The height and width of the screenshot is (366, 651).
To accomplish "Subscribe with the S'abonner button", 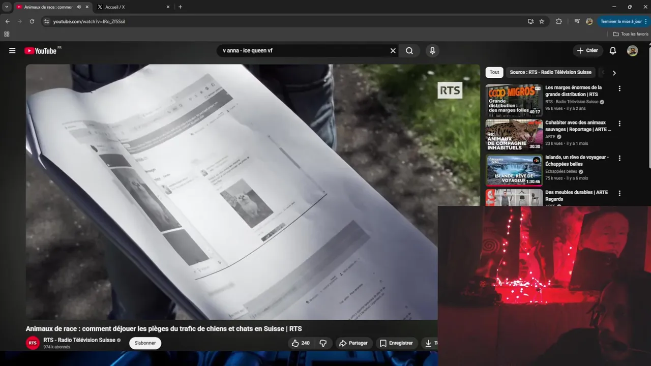I will click(x=145, y=343).
